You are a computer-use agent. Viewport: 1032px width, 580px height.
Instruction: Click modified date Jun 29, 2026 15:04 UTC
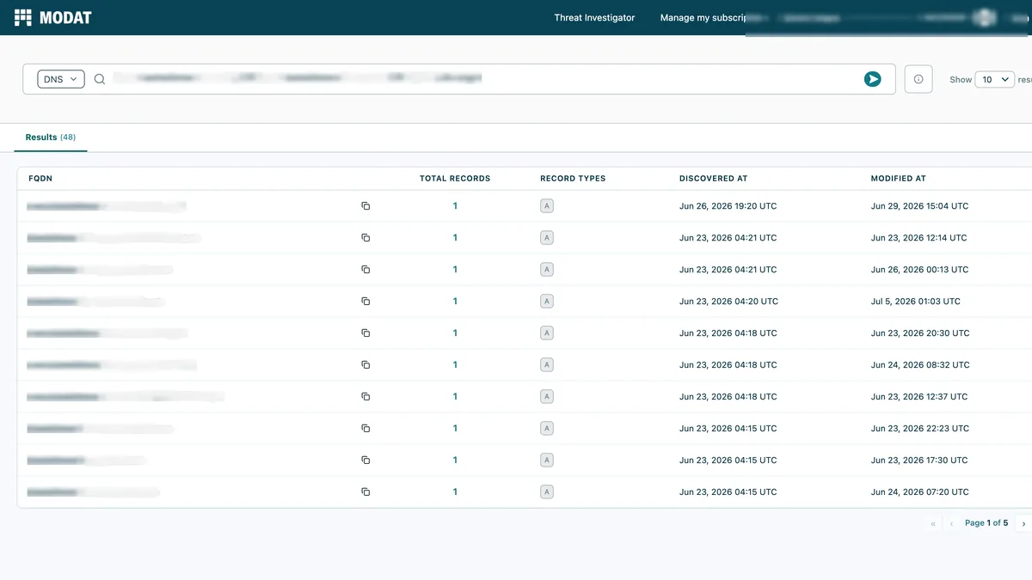919,206
